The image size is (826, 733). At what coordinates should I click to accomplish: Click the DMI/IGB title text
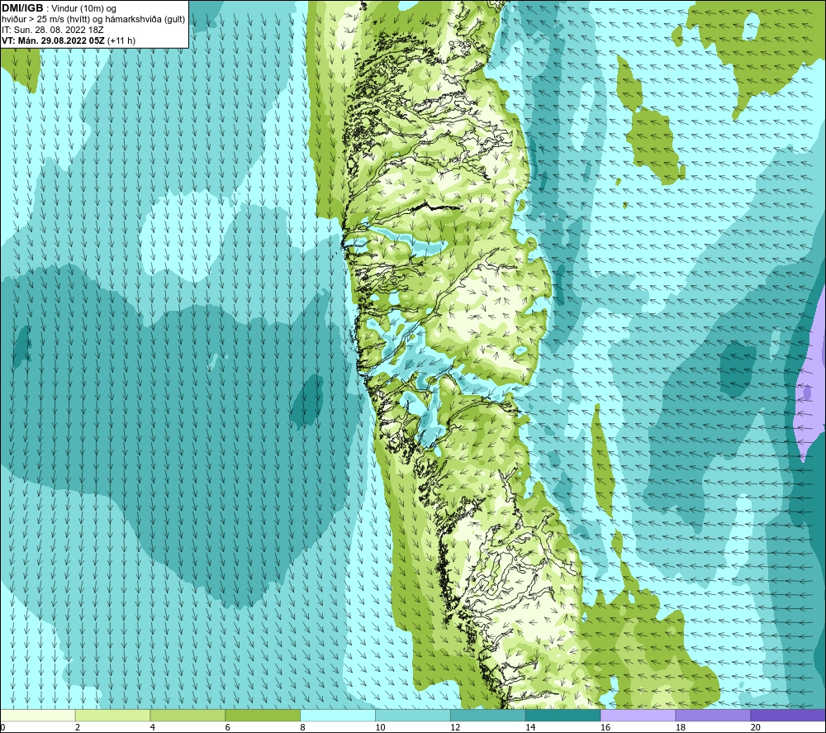(x=22, y=8)
